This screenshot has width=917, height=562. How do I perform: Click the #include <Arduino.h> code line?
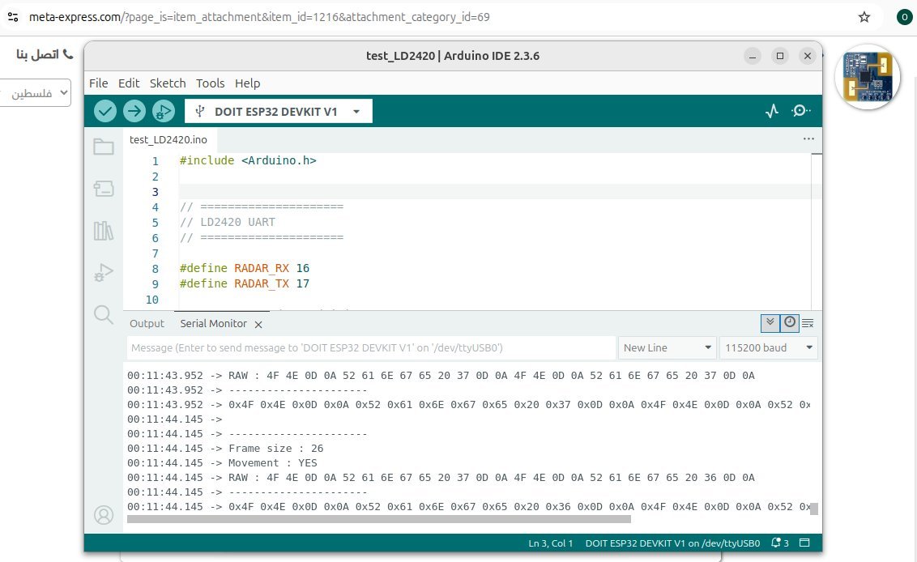point(248,160)
